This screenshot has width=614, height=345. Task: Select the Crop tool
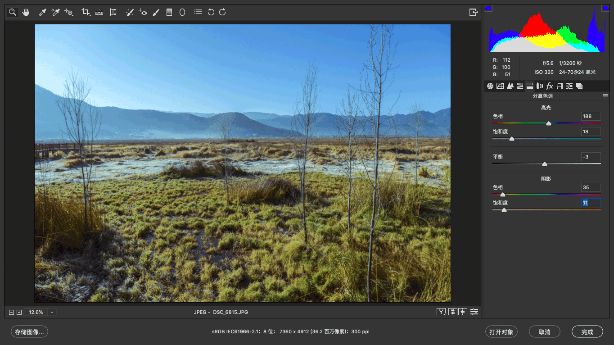pos(86,13)
